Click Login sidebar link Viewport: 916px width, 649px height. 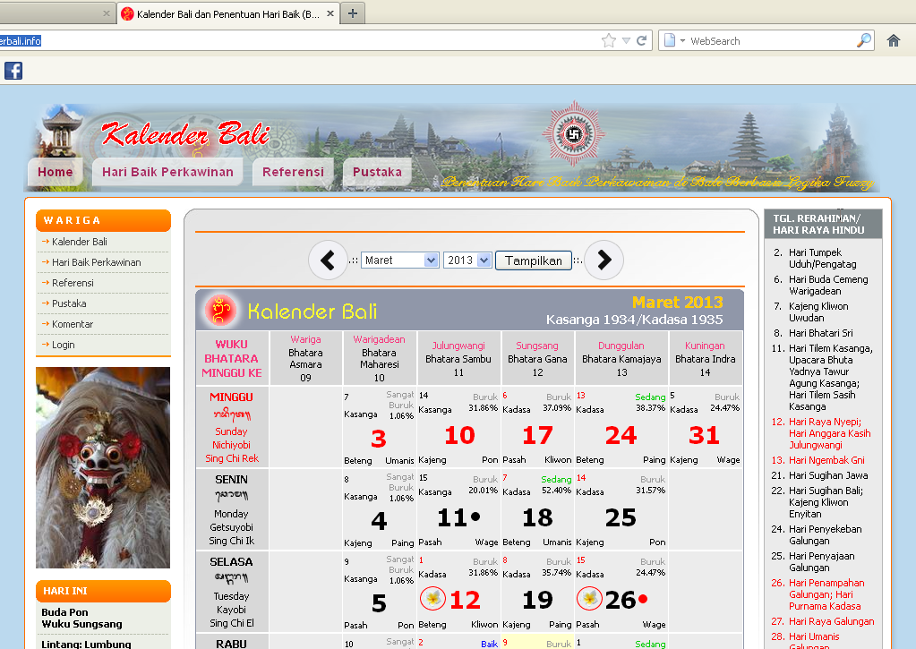point(63,345)
